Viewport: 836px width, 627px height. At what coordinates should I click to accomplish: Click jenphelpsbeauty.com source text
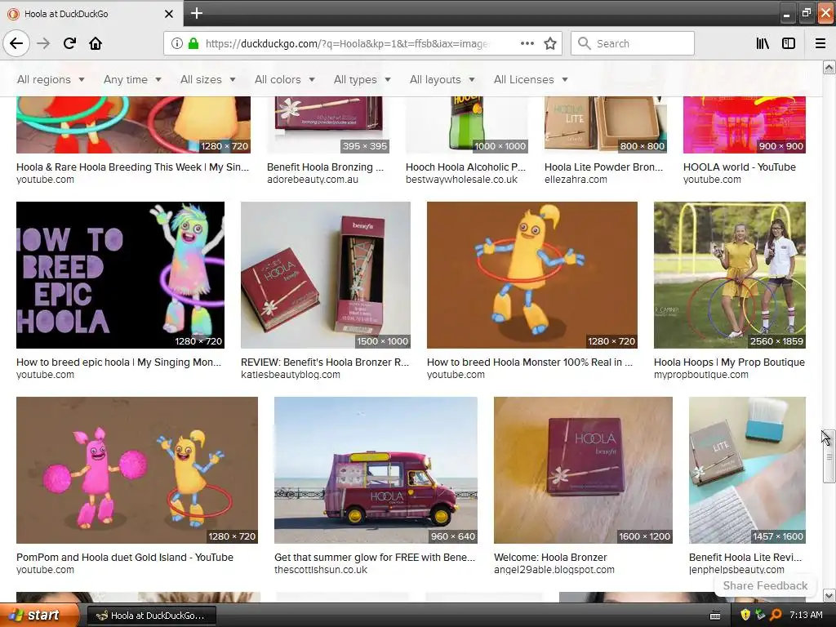(x=736, y=569)
